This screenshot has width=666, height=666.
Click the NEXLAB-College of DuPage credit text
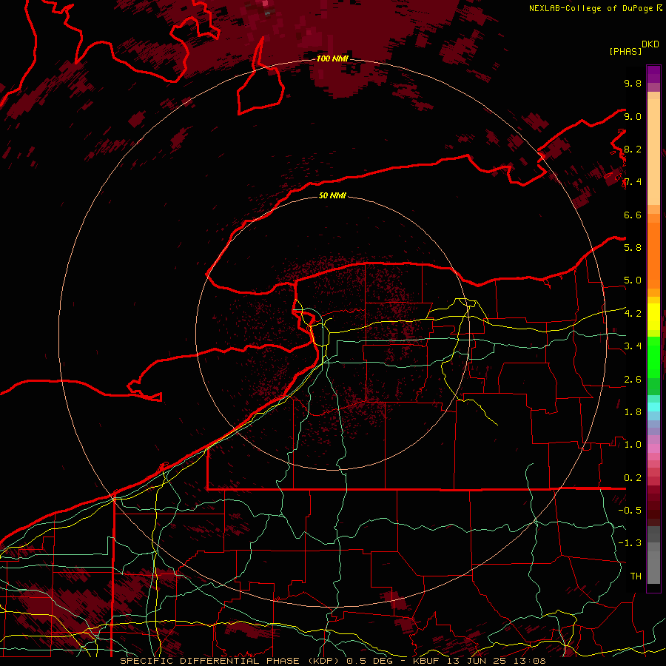[x=591, y=8]
